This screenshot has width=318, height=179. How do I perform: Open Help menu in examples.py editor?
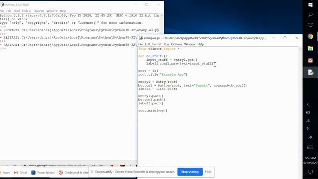[x=201, y=44]
